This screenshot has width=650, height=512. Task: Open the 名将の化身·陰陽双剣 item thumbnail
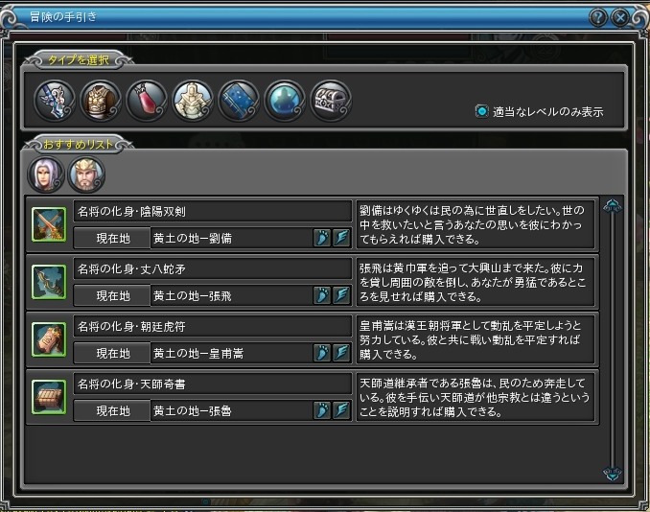point(49,224)
